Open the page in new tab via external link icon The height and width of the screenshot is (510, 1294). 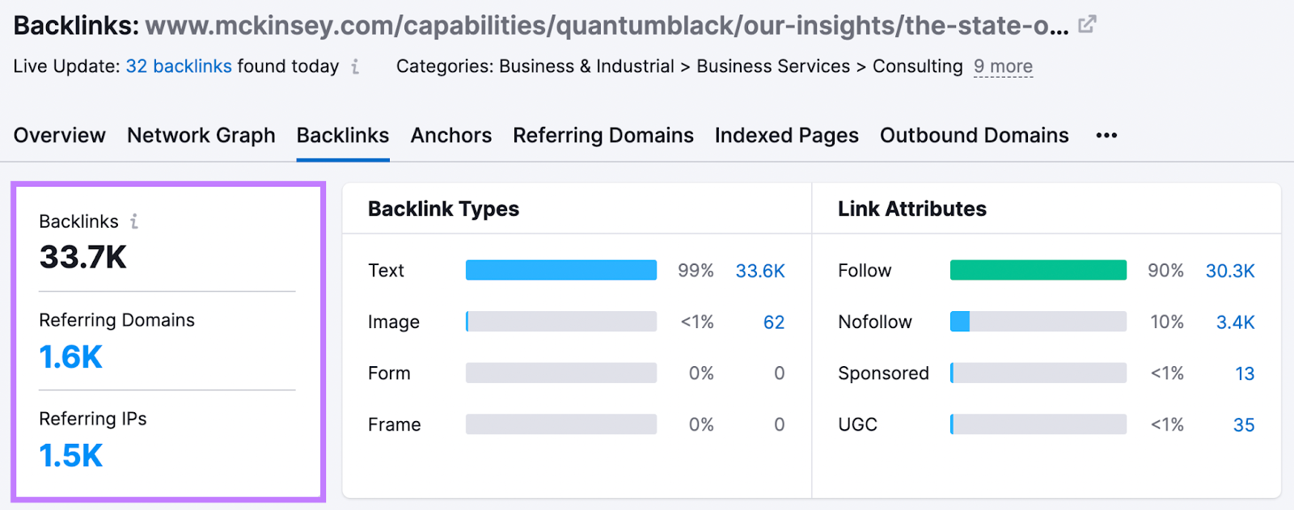[x=1087, y=24]
